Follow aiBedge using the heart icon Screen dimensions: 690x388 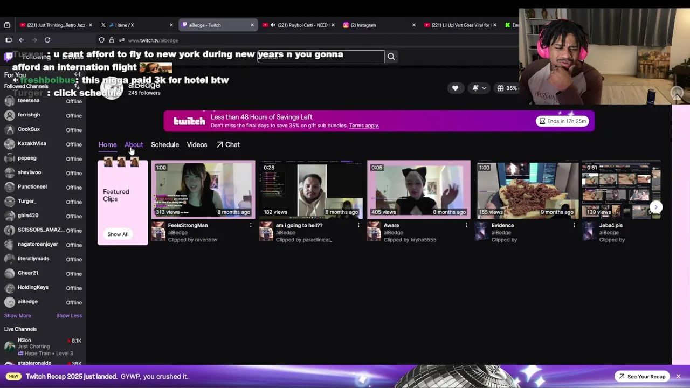pyautogui.click(x=455, y=88)
